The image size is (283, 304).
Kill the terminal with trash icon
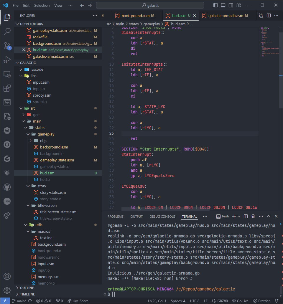[253, 217]
